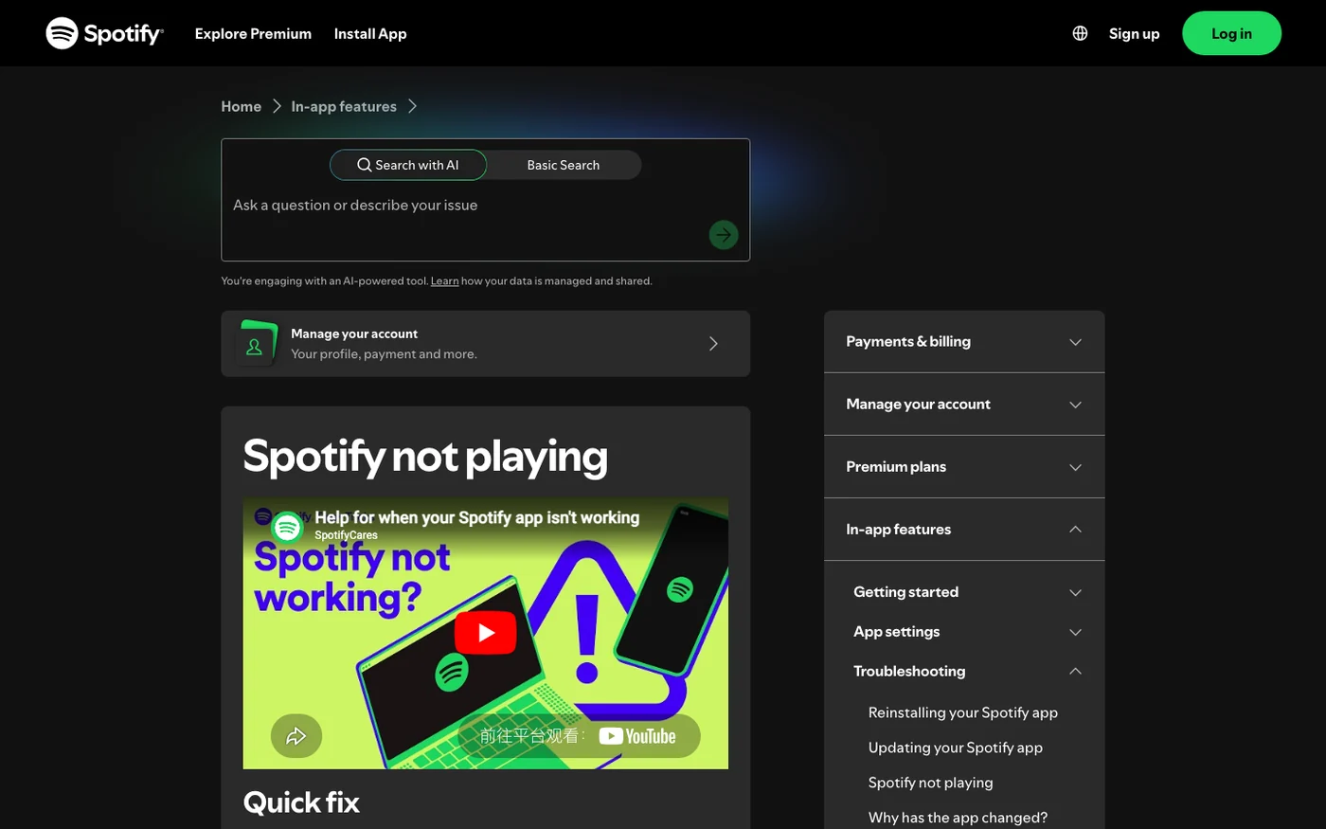Click the SpotifyCares channel name
Viewport: 1326px width, 829px height.
pos(346,535)
